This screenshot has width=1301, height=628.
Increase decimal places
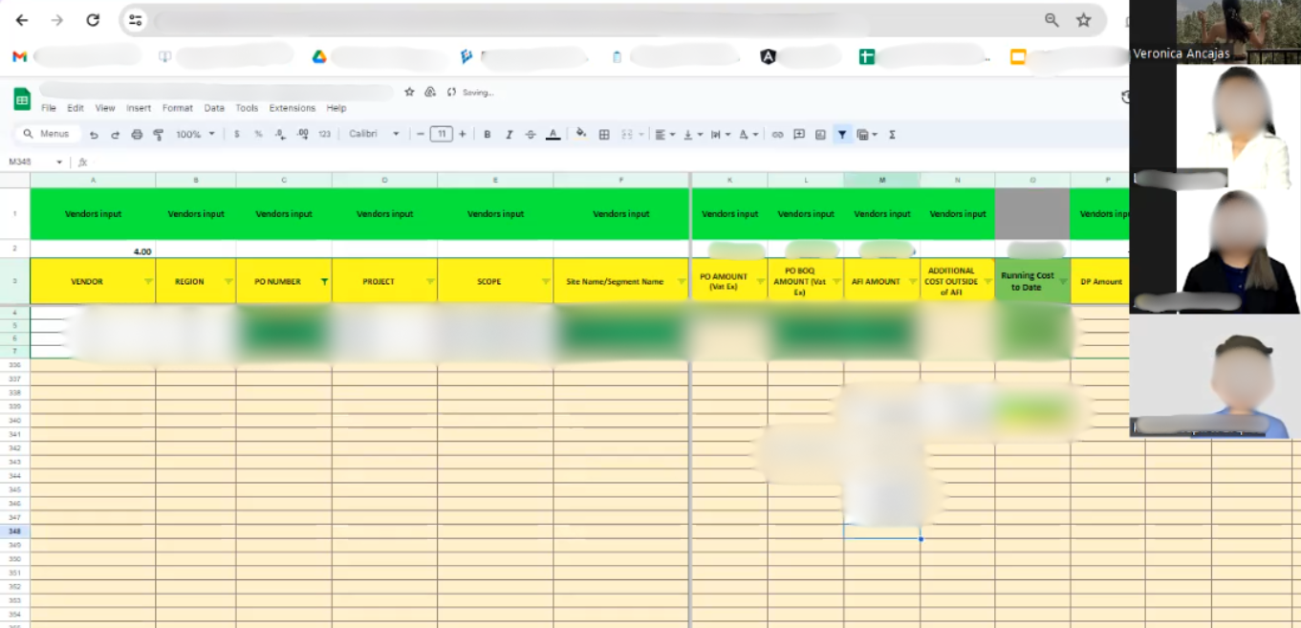click(302, 135)
